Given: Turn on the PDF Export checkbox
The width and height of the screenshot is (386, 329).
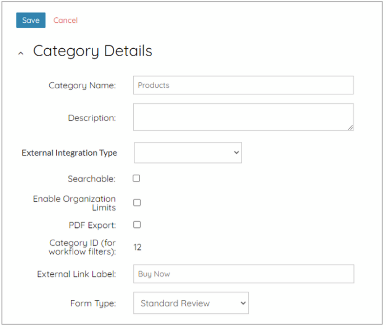Looking at the screenshot, I should 137,225.
